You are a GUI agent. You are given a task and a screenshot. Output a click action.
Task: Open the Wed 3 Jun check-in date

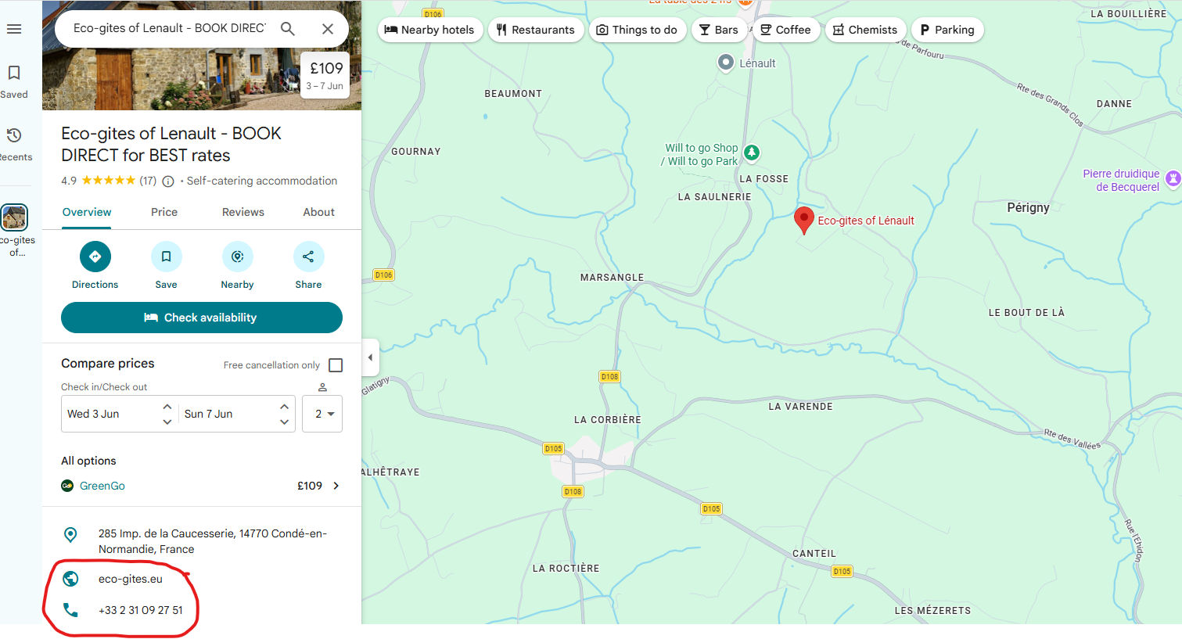click(x=93, y=414)
